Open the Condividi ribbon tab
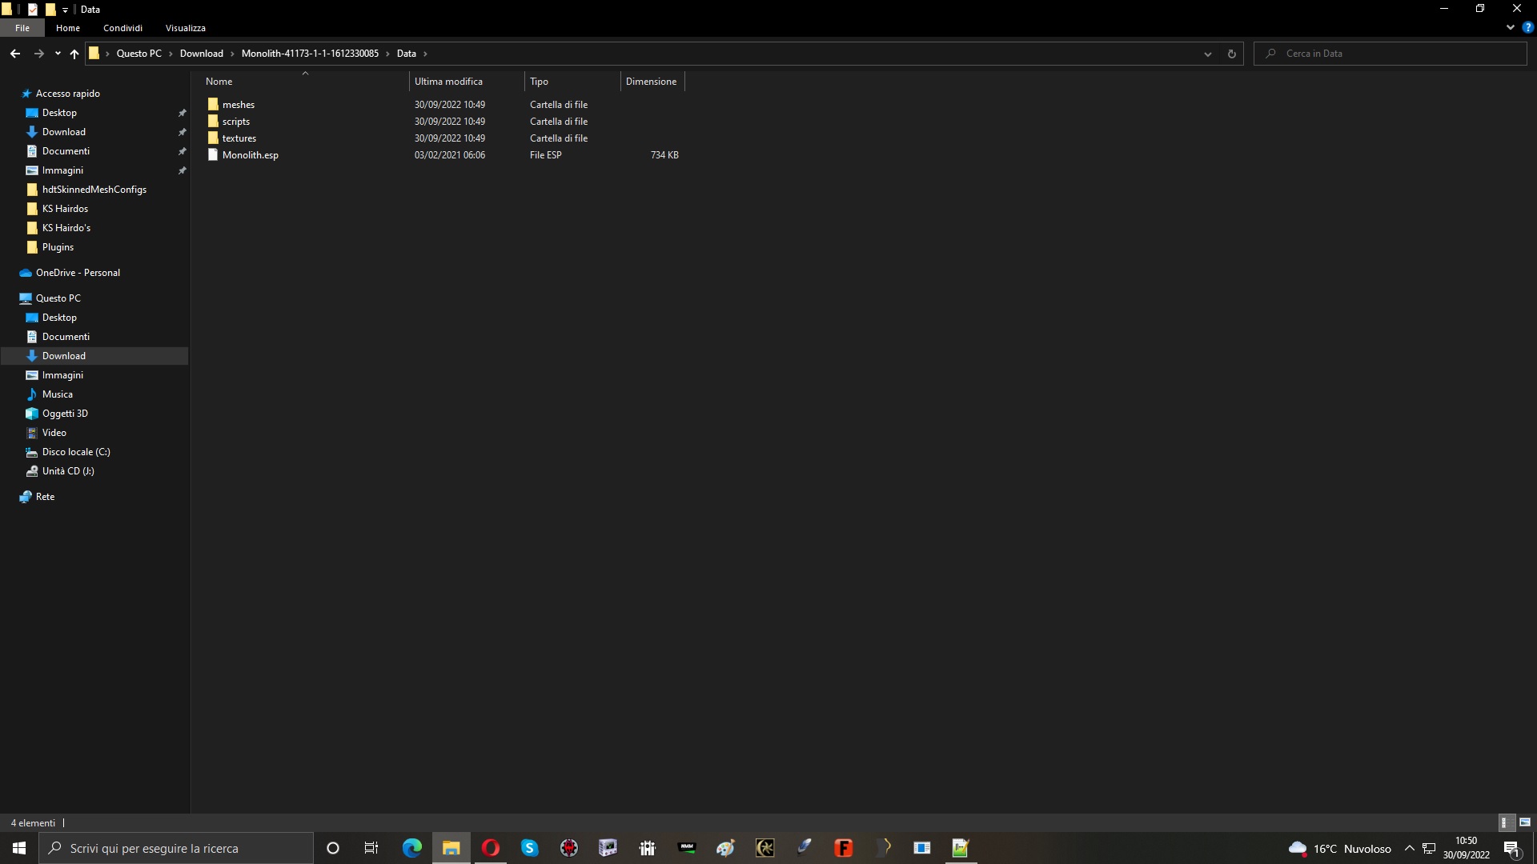Viewport: 1537px width, 864px height. coord(122,28)
